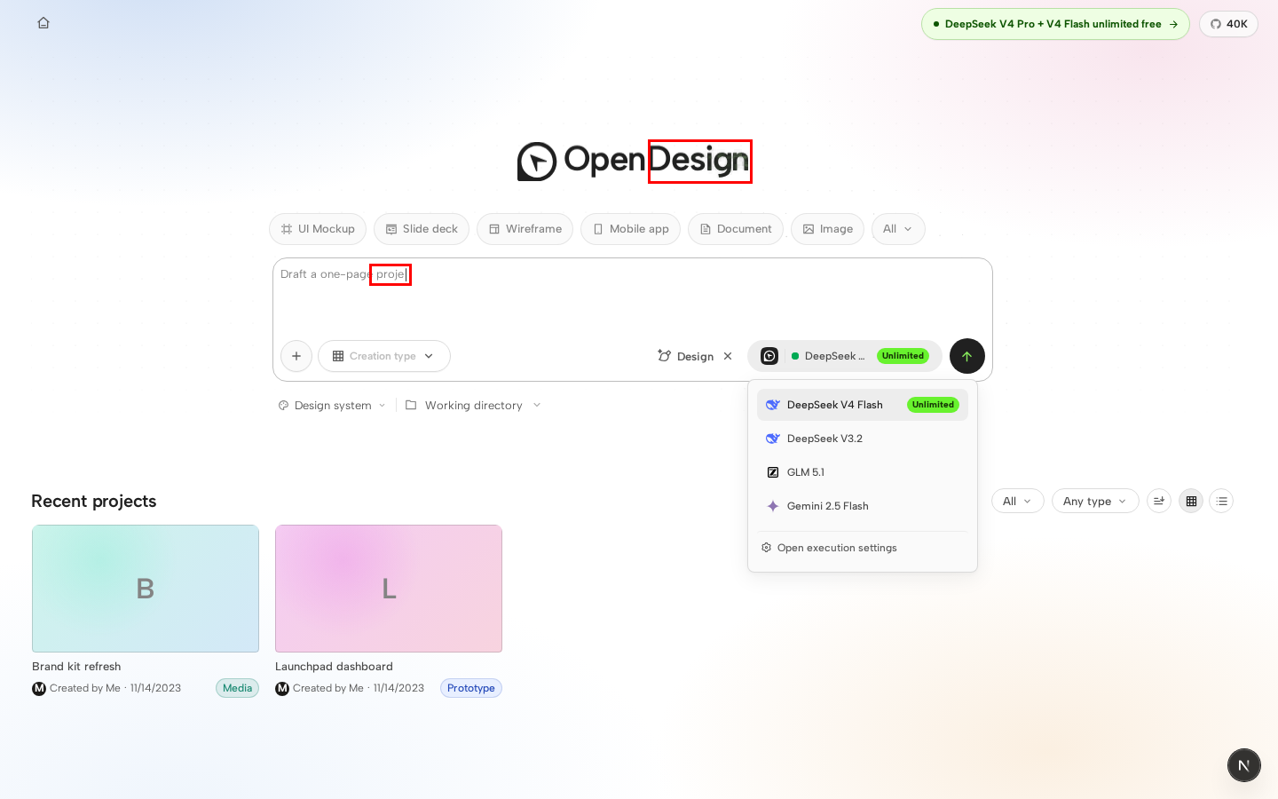
Task: Open the All projects filter dropdown
Action: pos(1018,502)
